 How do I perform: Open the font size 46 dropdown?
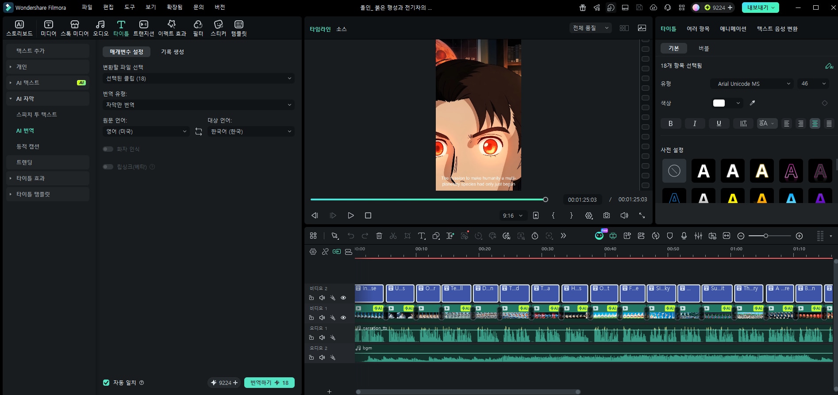coord(813,84)
